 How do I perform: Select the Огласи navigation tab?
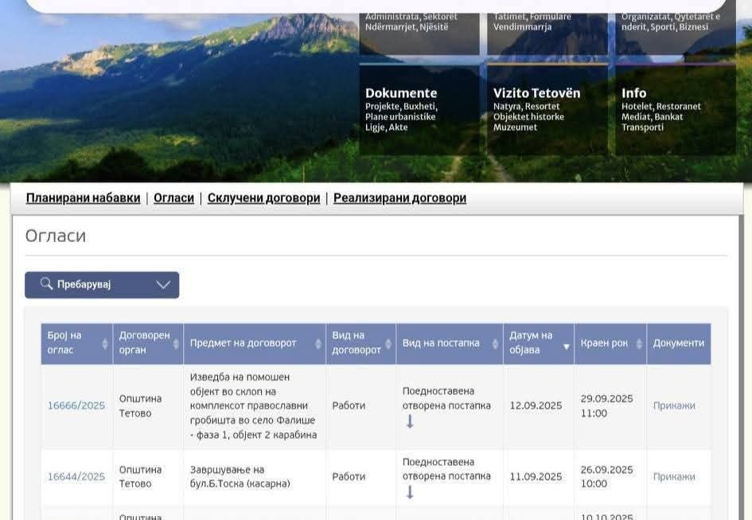pyautogui.click(x=173, y=198)
